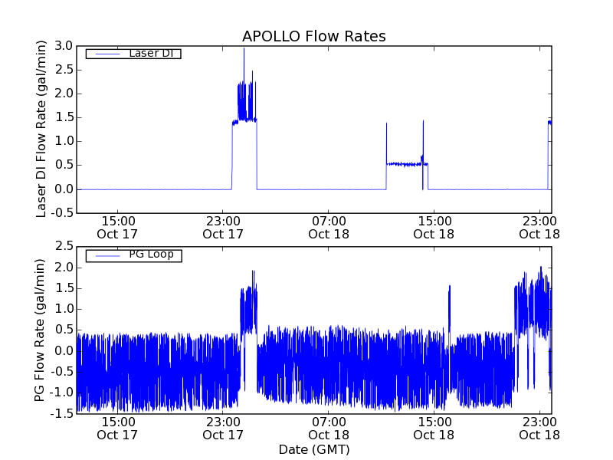Click the blue line sample in PG Loop legend
The width and height of the screenshot is (613, 460).
[x=106, y=255]
